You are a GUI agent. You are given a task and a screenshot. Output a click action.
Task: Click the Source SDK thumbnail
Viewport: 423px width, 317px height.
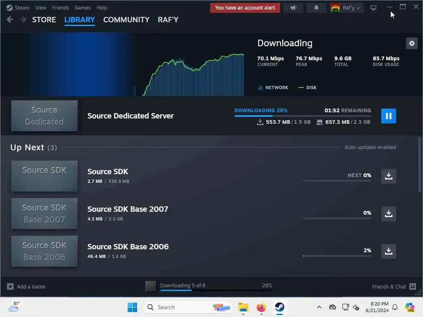pos(44,176)
